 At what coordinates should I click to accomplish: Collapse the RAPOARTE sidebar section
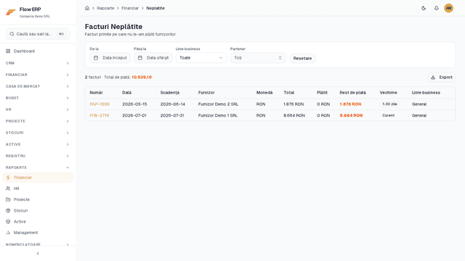38,167
